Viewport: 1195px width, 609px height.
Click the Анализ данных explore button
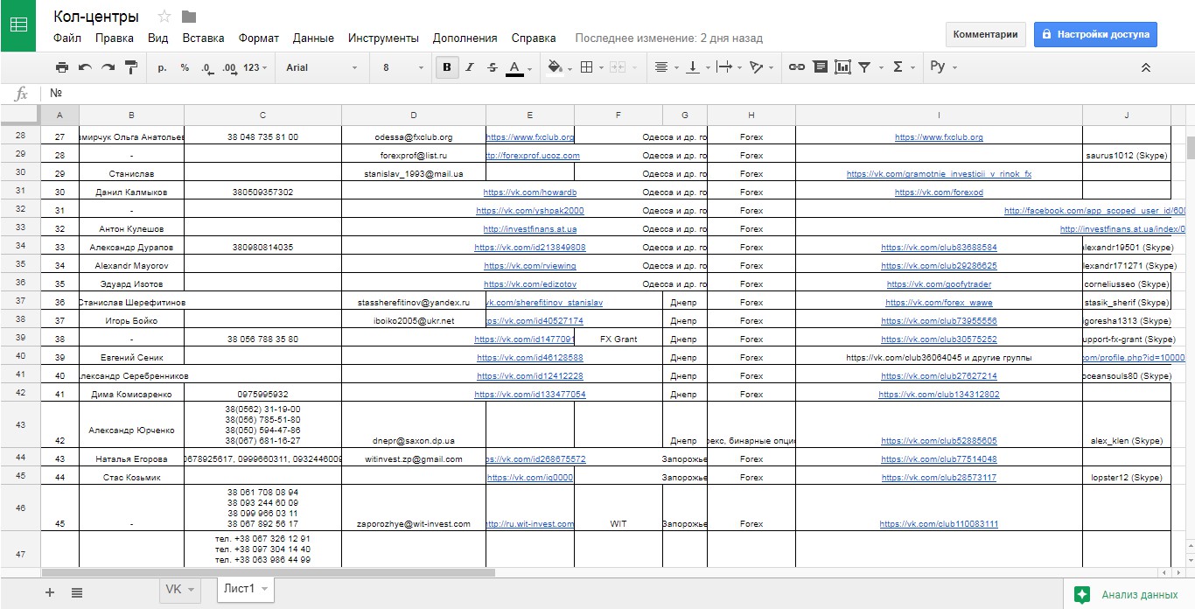click(1127, 594)
